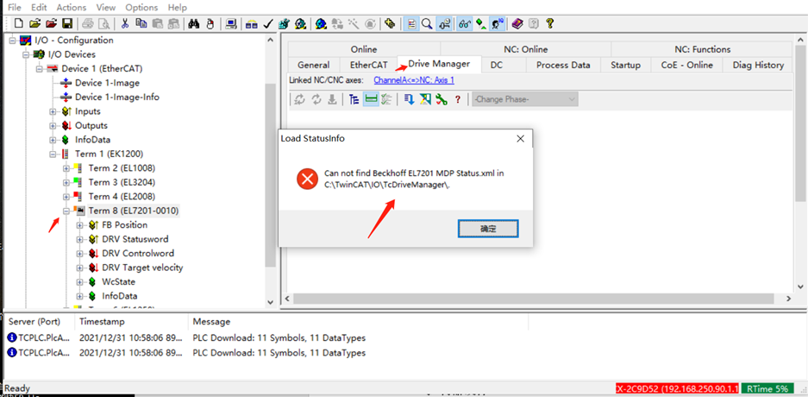Image resolution: width=808 pixels, height=397 pixels.
Task: Click the right pane horizontal scroll right arrow
Action: (787, 299)
